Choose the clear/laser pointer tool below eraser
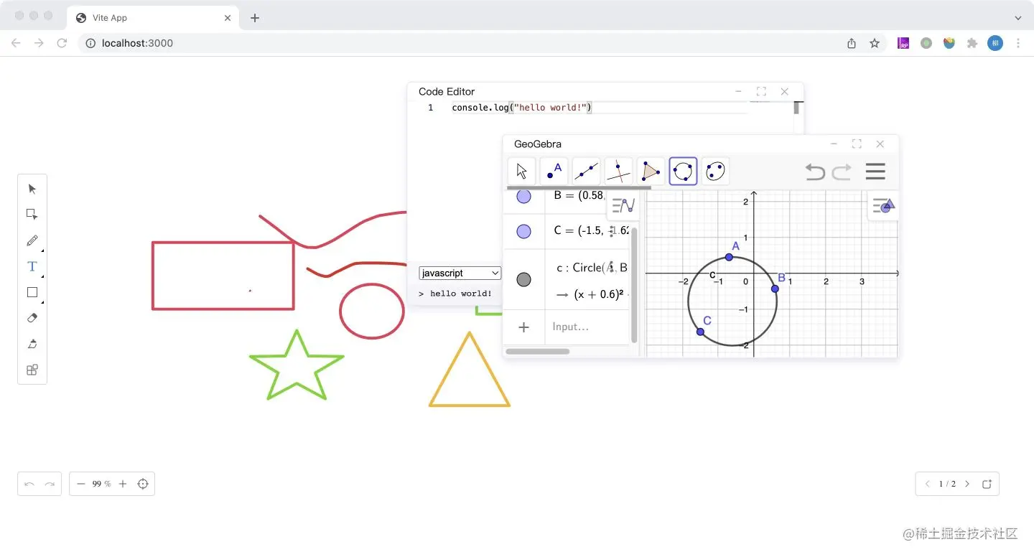The height and width of the screenshot is (557, 1034). 32,344
